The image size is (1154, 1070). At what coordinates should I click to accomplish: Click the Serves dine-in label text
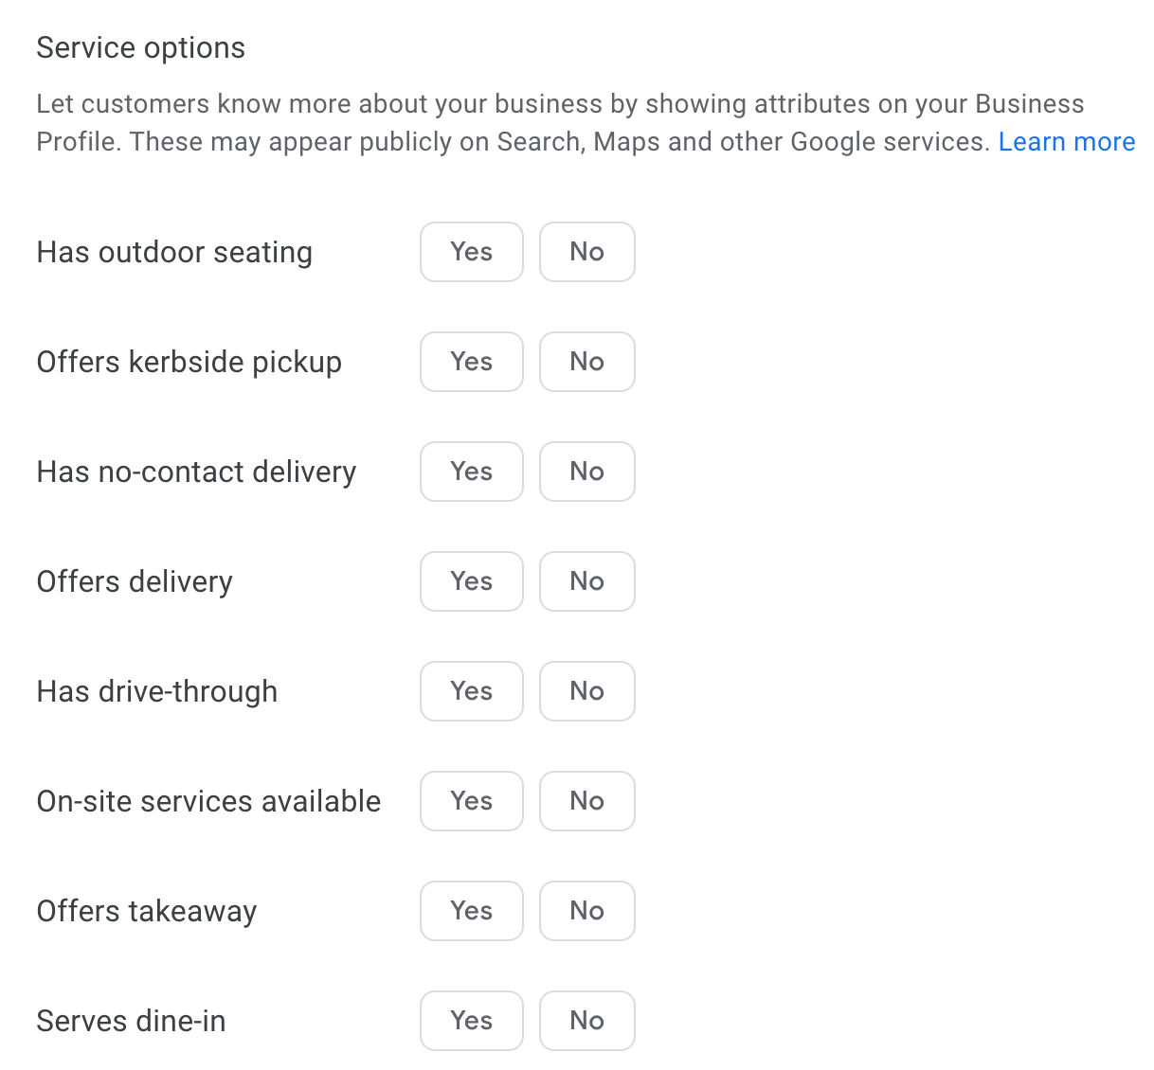pos(131,1022)
